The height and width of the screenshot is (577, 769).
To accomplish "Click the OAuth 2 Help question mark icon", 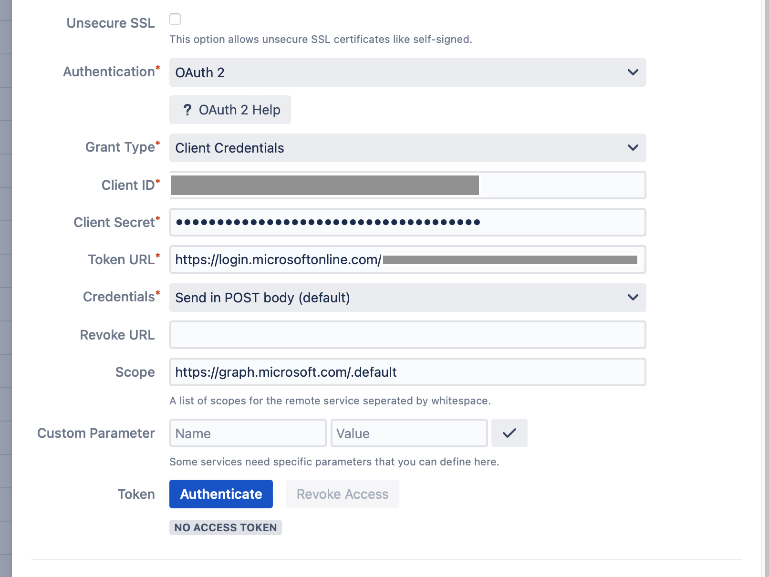I will (188, 110).
